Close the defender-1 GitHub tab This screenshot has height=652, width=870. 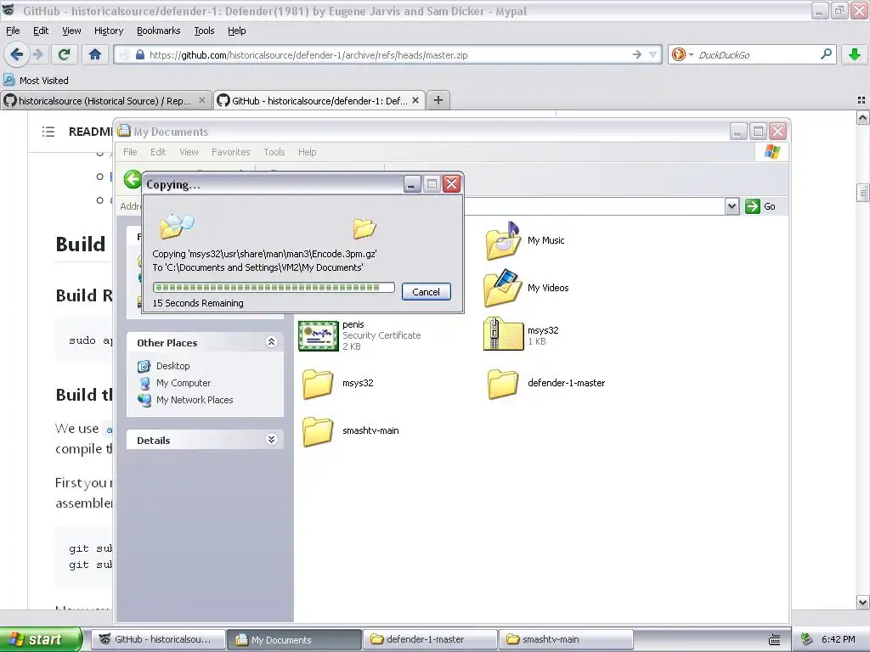[415, 100]
